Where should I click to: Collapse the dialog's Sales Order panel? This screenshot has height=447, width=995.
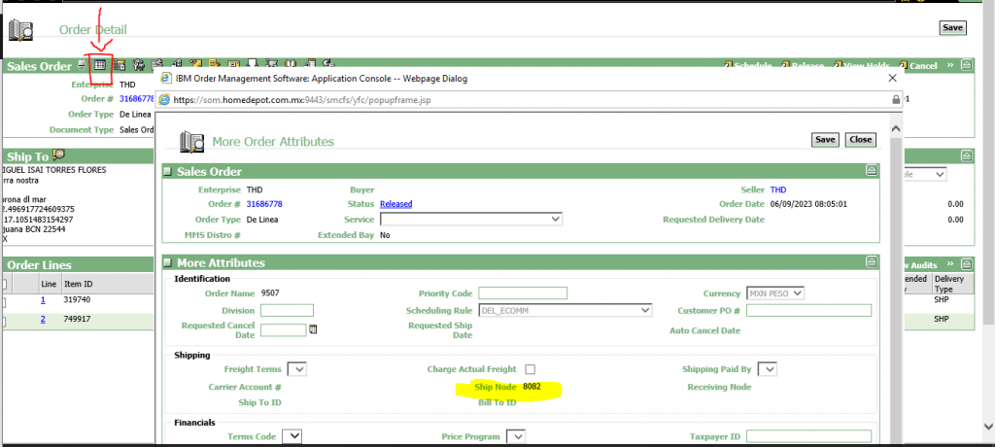point(872,171)
